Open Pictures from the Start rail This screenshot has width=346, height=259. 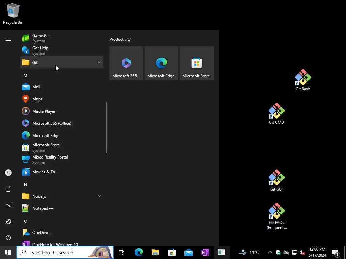pos(8,205)
